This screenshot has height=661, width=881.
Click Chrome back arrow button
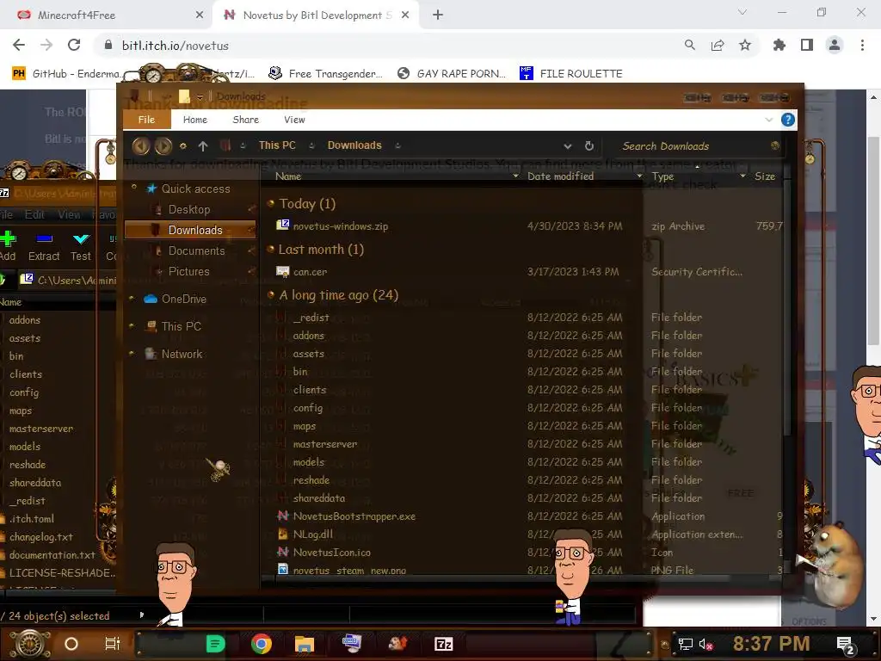(19, 45)
